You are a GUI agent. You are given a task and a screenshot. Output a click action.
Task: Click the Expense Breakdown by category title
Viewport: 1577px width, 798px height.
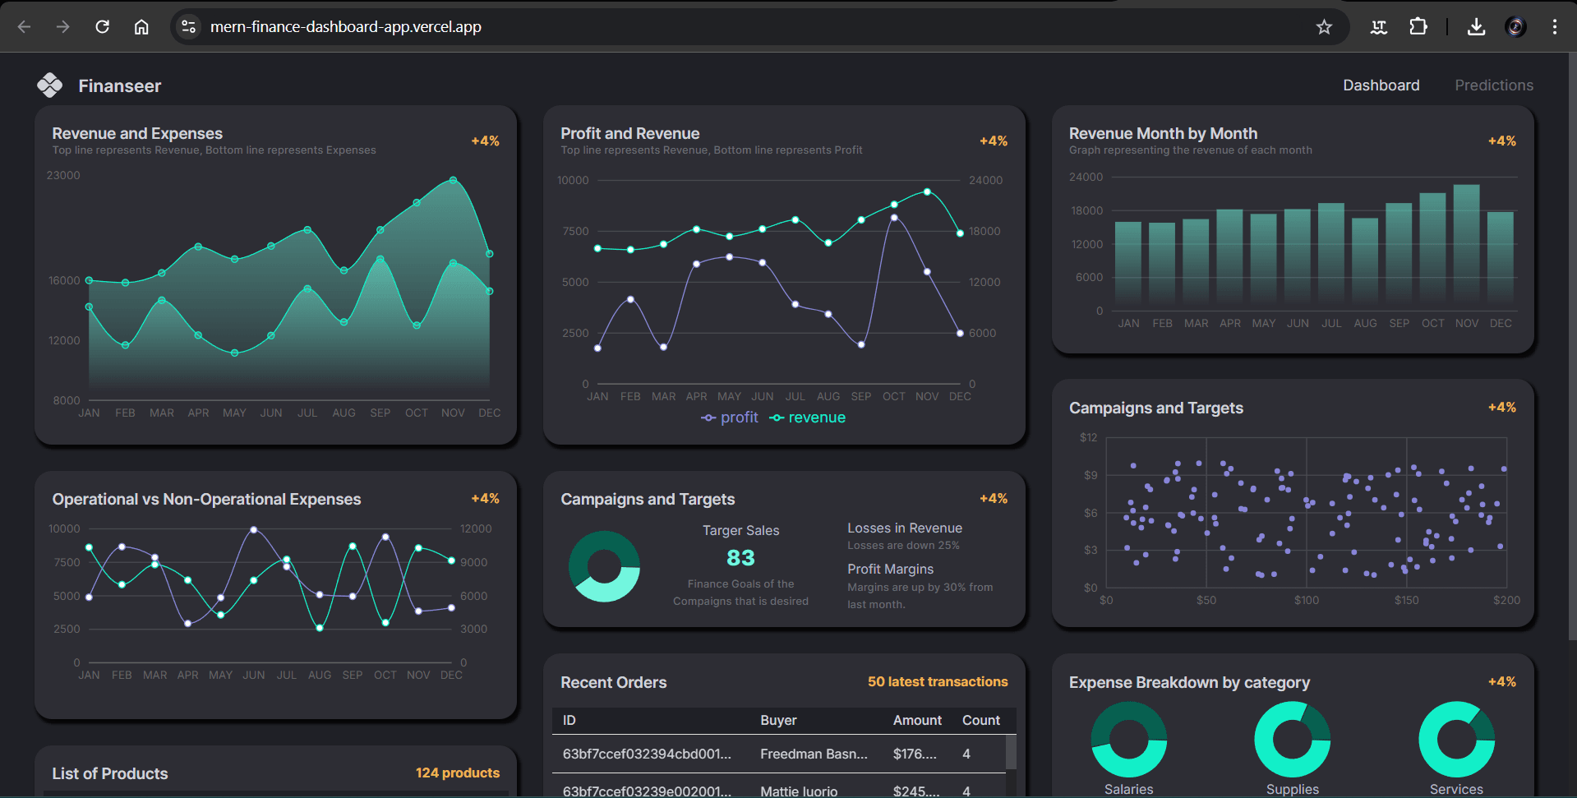(x=1189, y=682)
